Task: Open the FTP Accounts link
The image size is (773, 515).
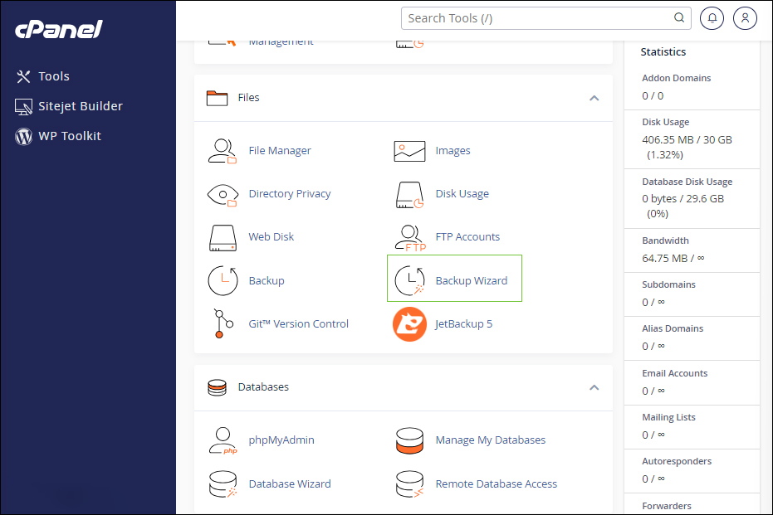Action: (467, 237)
